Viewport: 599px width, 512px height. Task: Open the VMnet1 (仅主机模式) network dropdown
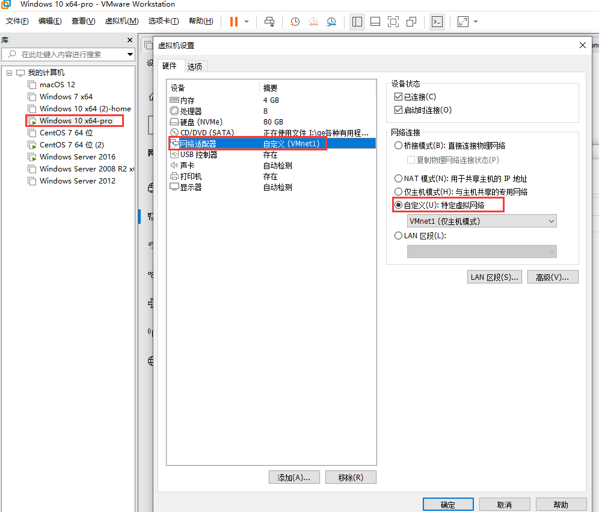(x=482, y=221)
